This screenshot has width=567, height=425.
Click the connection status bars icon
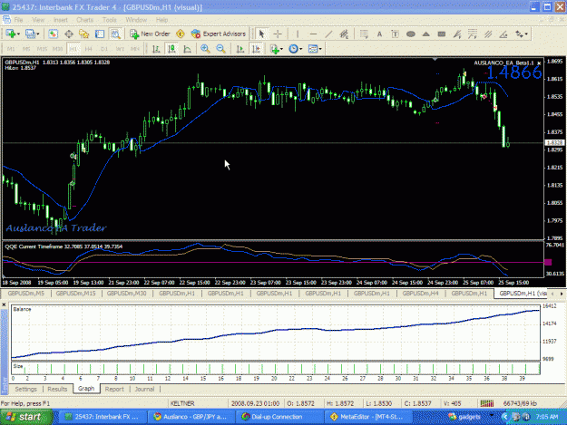point(487,403)
